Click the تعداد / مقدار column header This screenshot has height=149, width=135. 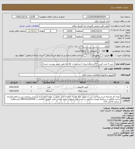point(31,82)
